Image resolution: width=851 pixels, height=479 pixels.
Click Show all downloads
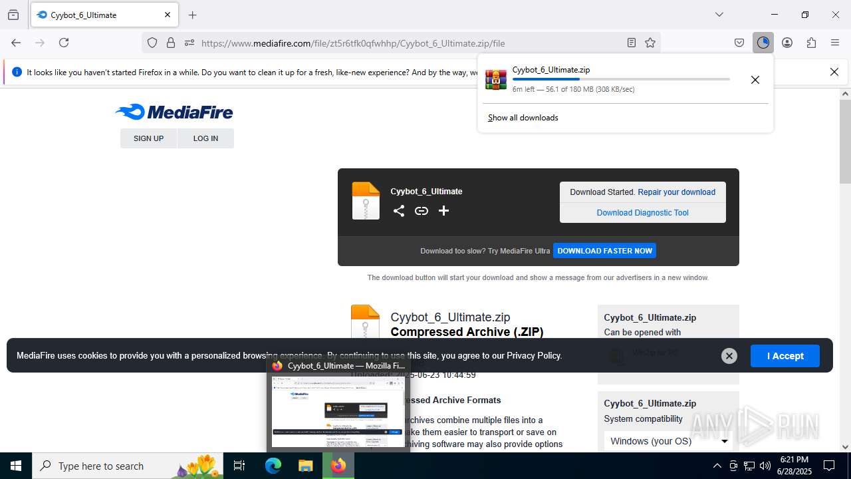tap(523, 118)
